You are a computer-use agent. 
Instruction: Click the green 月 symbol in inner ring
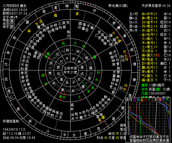tap(63, 43)
